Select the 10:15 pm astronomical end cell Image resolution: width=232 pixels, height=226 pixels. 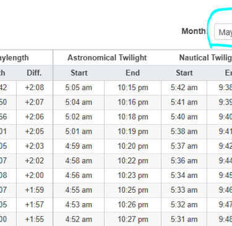pos(133,88)
